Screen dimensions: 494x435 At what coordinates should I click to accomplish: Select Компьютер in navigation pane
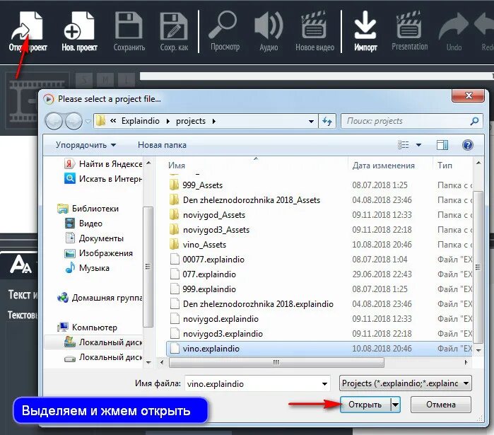click(87, 327)
